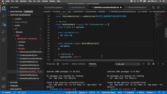Open Explorer more actions ellipsis
The width and height of the screenshot is (167, 94).
[x=40, y=7]
